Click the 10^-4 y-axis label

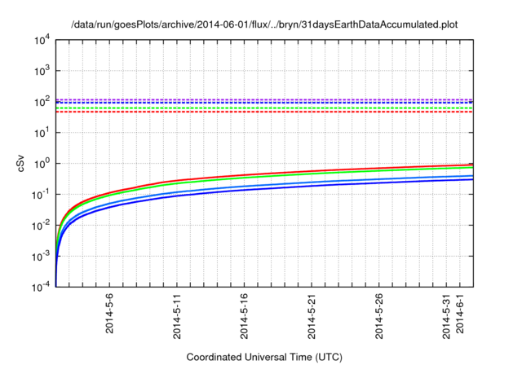pyautogui.click(x=42, y=286)
